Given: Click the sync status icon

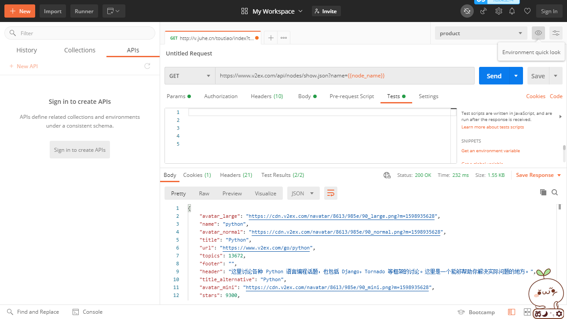Looking at the screenshot, I should (x=467, y=11).
